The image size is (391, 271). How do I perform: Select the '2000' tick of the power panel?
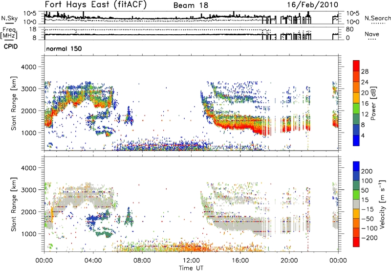(x=28, y=111)
